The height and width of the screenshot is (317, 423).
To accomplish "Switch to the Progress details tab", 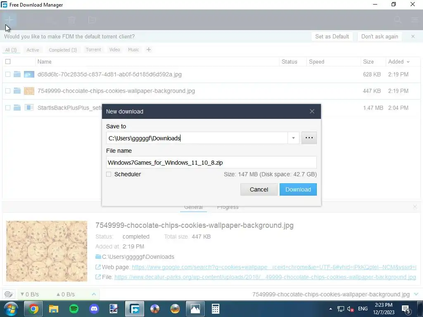I will pos(228,207).
